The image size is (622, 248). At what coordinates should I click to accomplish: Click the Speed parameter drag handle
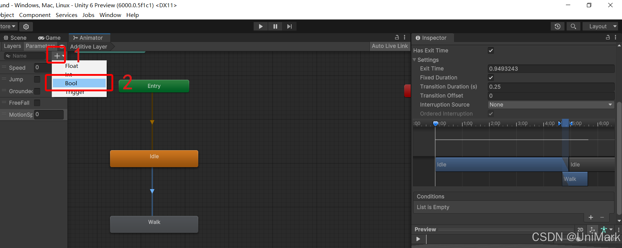[x=4, y=68]
